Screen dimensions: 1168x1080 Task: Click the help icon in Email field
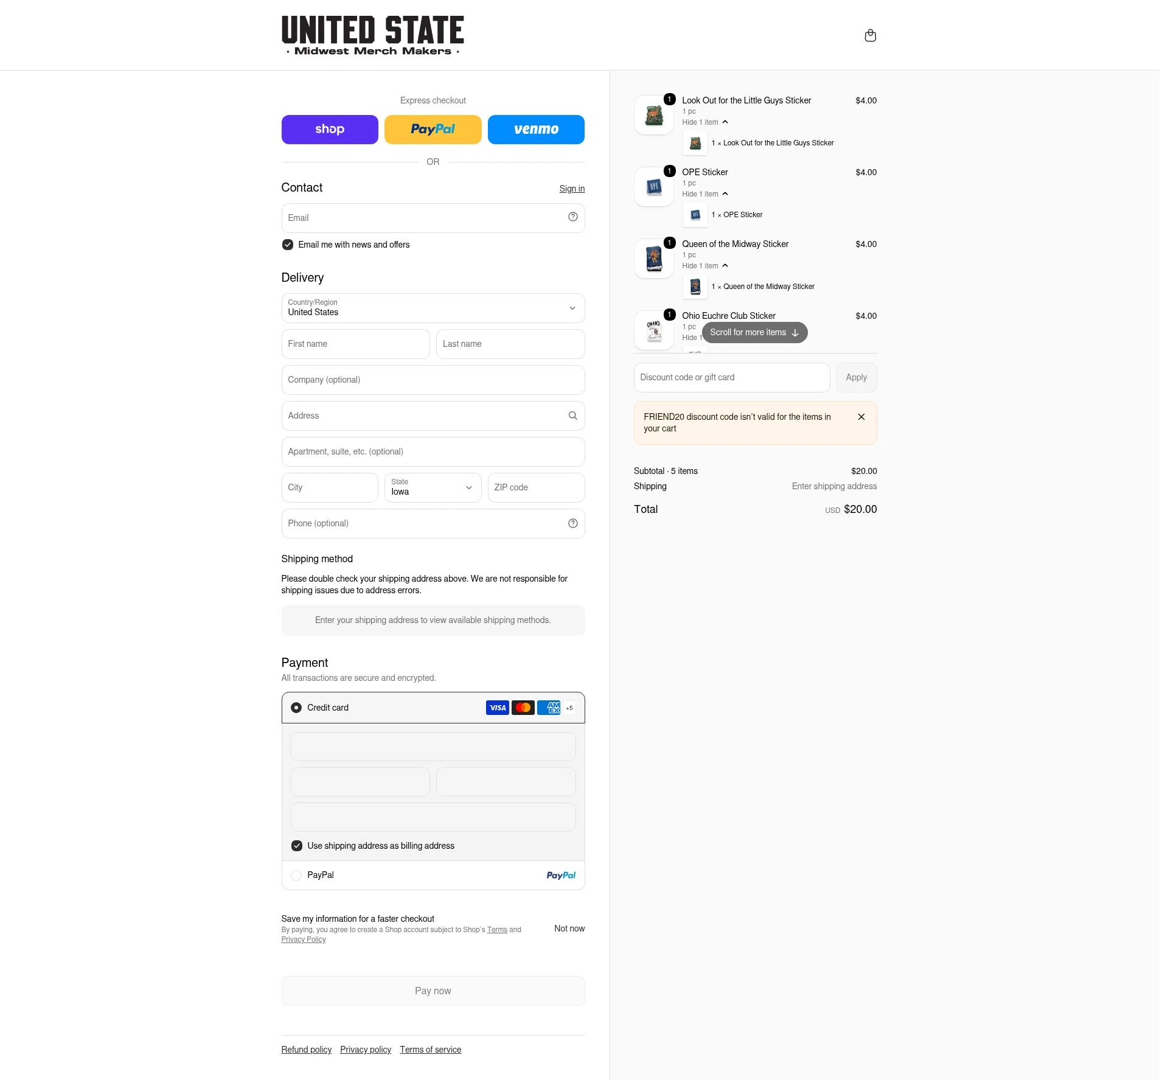[572, 217]
